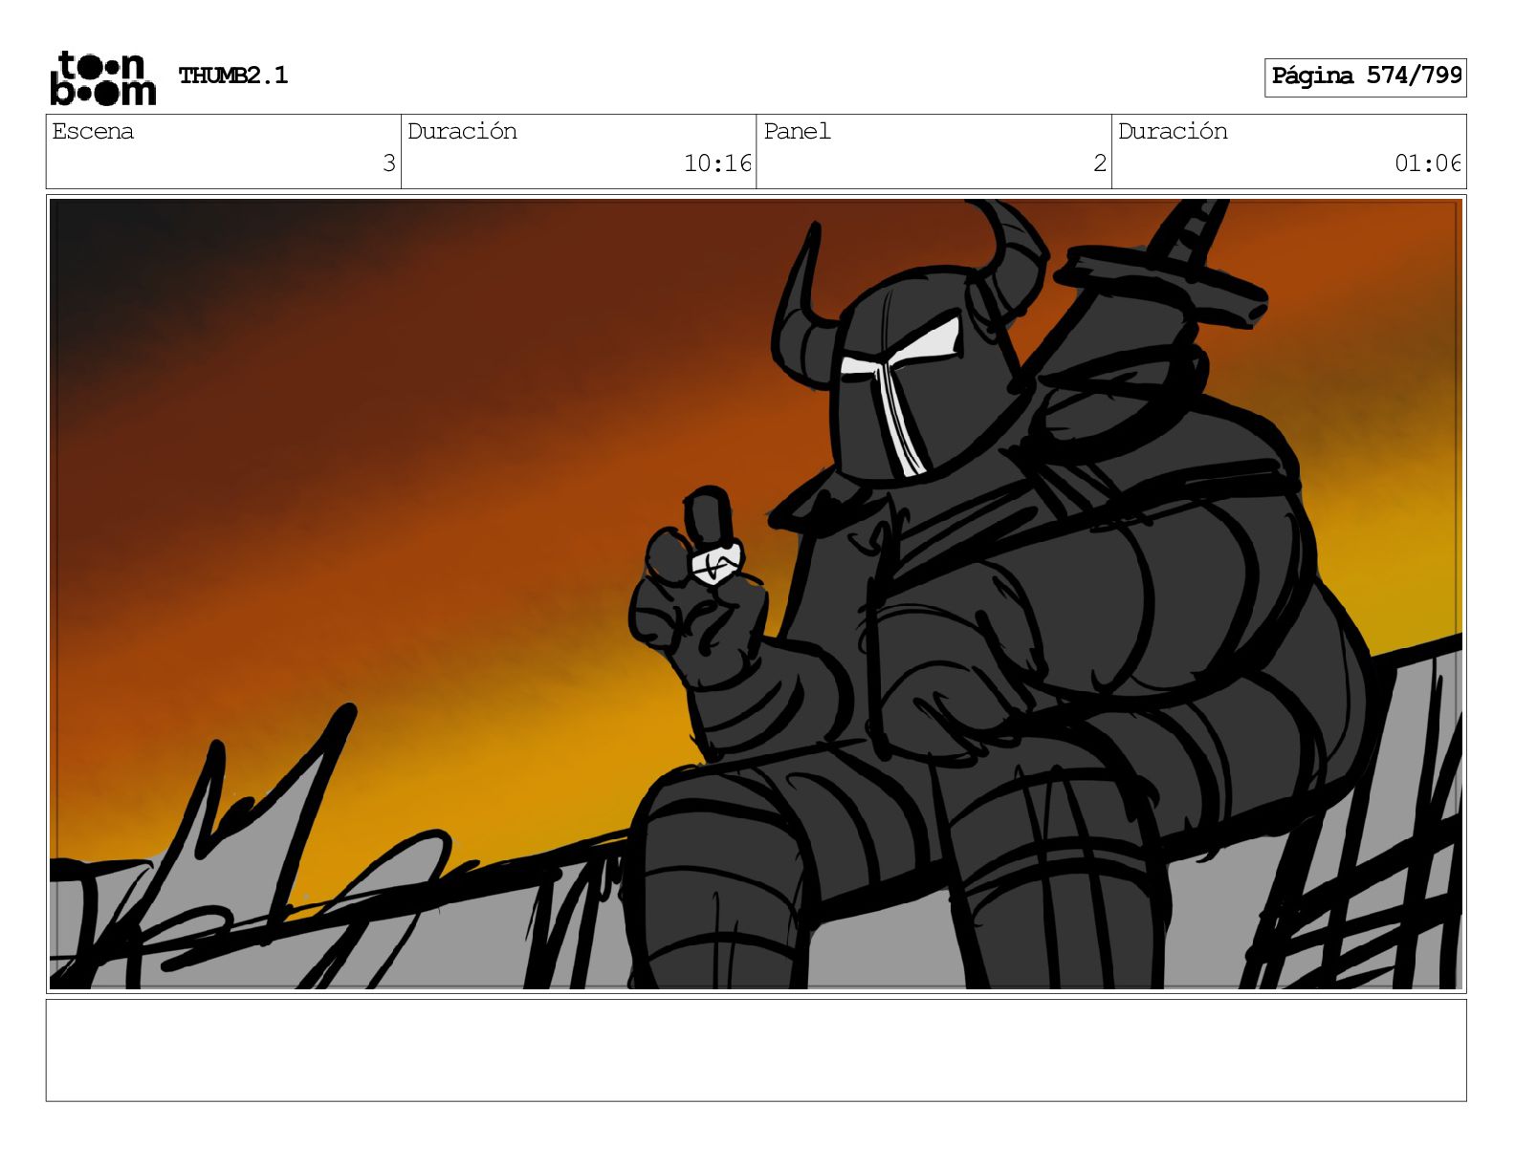Select the THUMB2.1 project title
Image resolution: width=1515 pixels, height=1170 pixels.
tap(233, 76)
